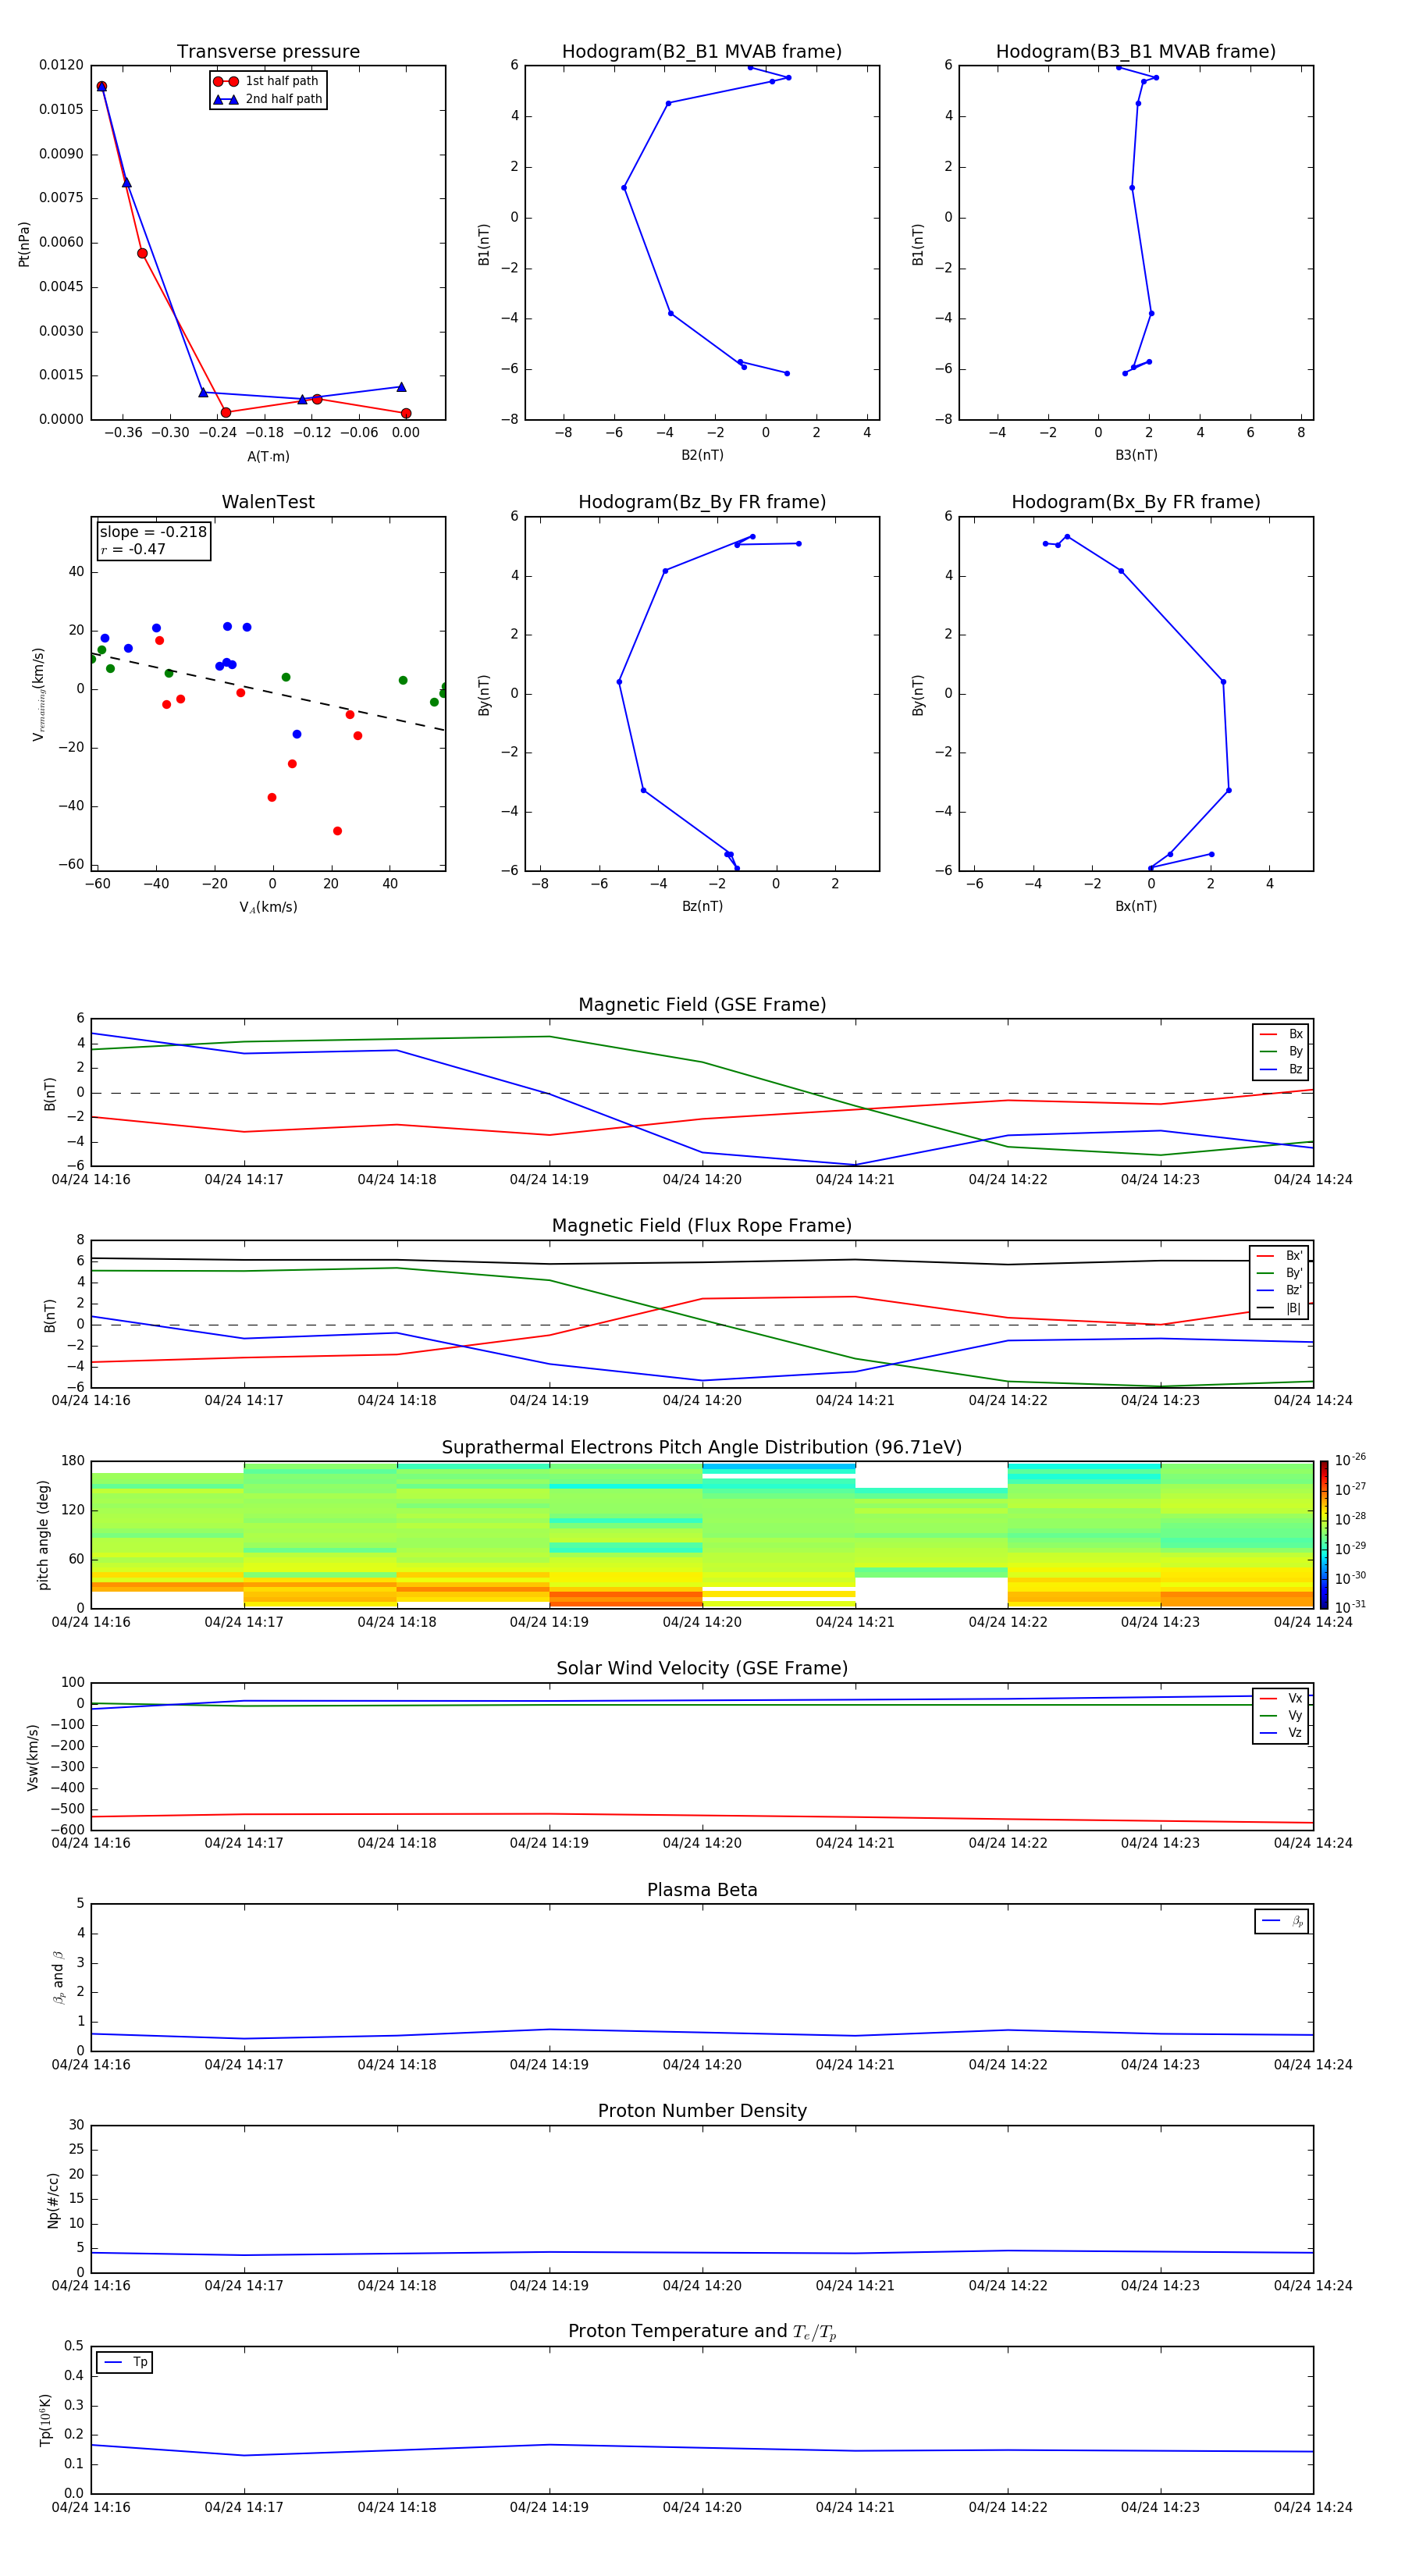This screenshot has width=1405, height=2576.
Task: Click the 'WalenTest' plot title
Action: pos(268,502)
